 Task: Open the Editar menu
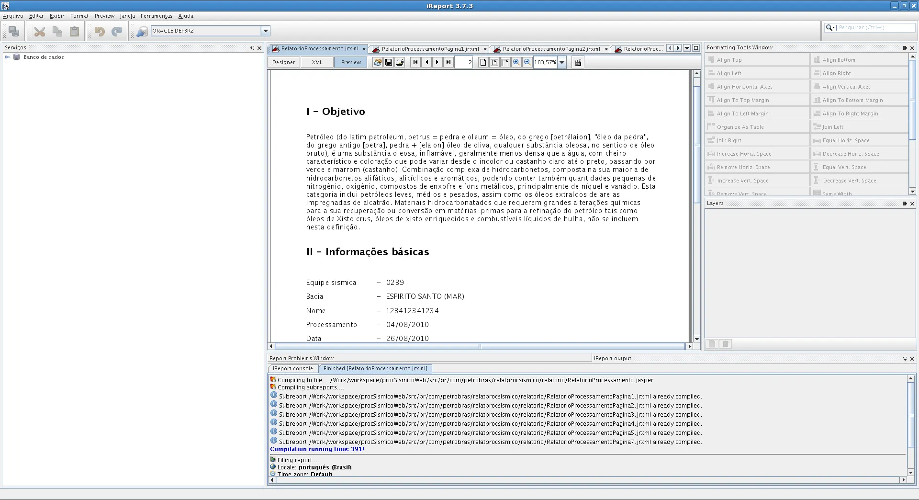click(x=36, y=16)
